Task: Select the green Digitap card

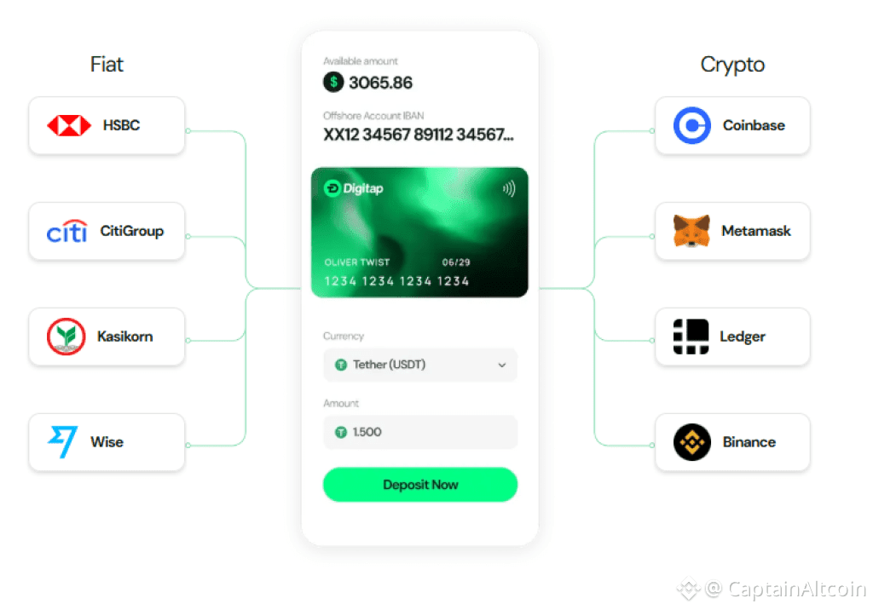Action: (x=419, y=233)
